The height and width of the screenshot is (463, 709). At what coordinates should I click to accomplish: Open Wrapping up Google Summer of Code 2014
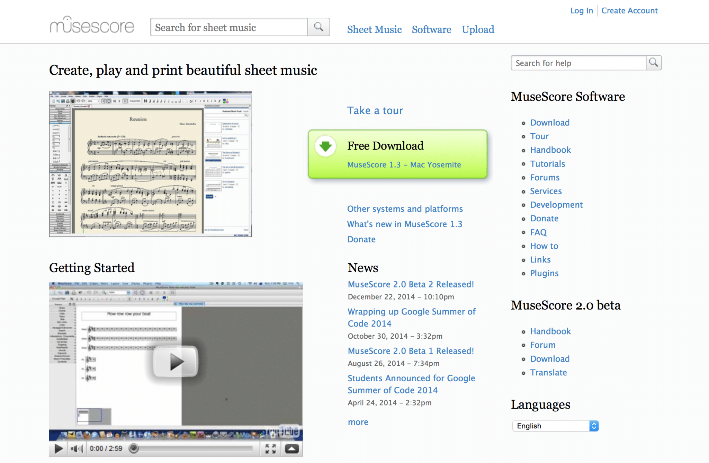(x=412, y=317)
